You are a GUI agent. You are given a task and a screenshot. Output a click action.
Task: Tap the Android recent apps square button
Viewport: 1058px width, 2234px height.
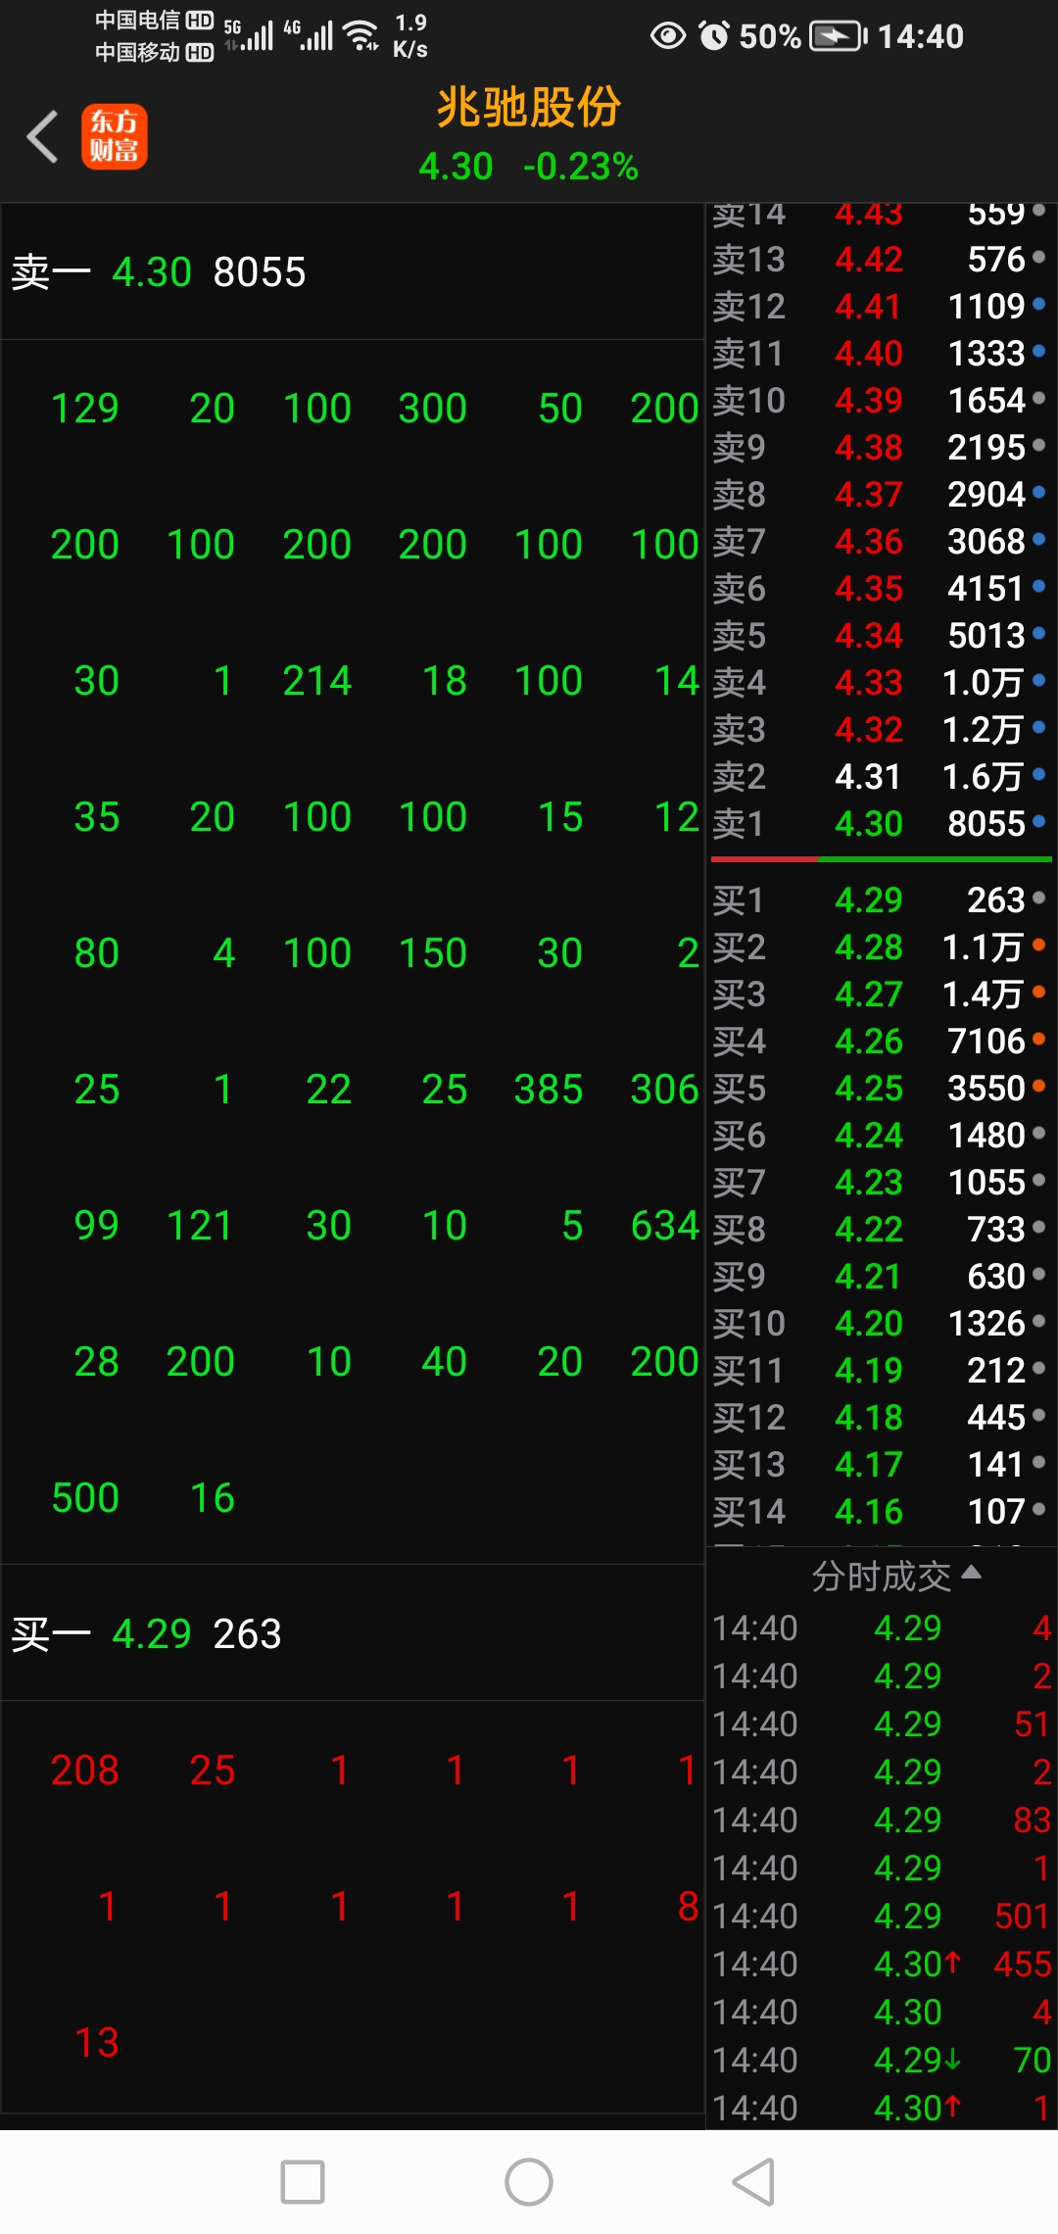click(x=303, y=2182)
